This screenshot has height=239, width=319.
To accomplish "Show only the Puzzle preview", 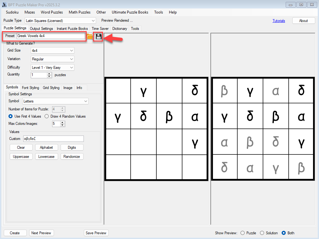I will tap(242, 233).
